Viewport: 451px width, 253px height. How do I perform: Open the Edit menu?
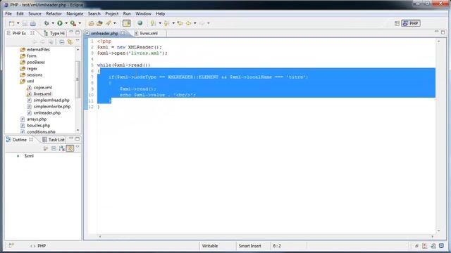click(20, 14)
